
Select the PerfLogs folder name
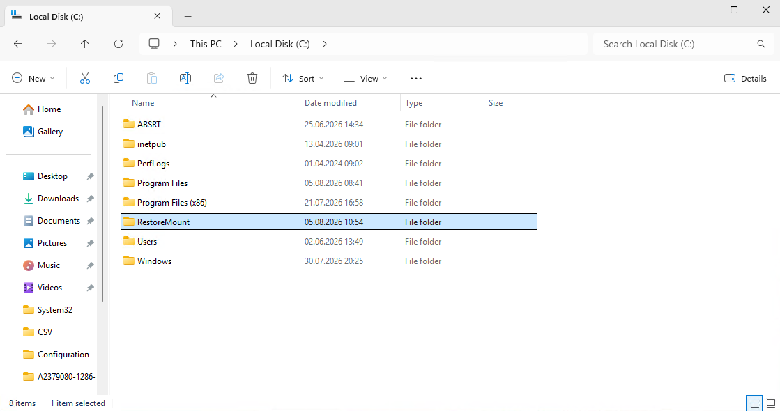(153, 164)
